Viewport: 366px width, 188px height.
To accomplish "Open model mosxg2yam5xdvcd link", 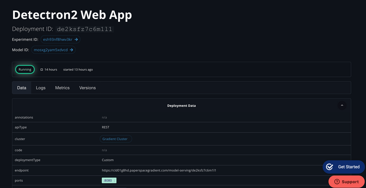I will point(51,50).
